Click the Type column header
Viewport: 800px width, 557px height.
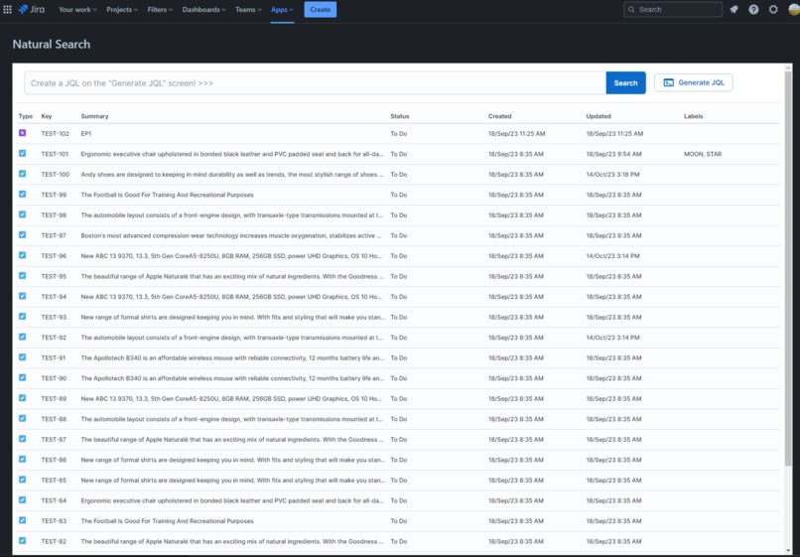coord(26,116)
